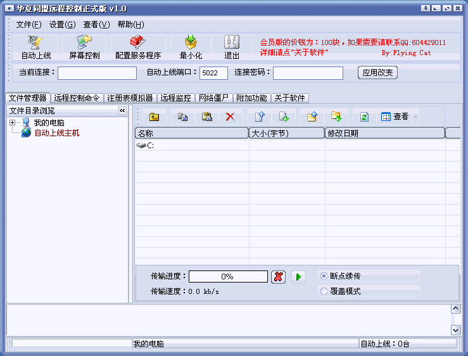Screen dimensions: 468x356
Task: Switch to 注册表模拟器 tab
Action: click(130, 98)
